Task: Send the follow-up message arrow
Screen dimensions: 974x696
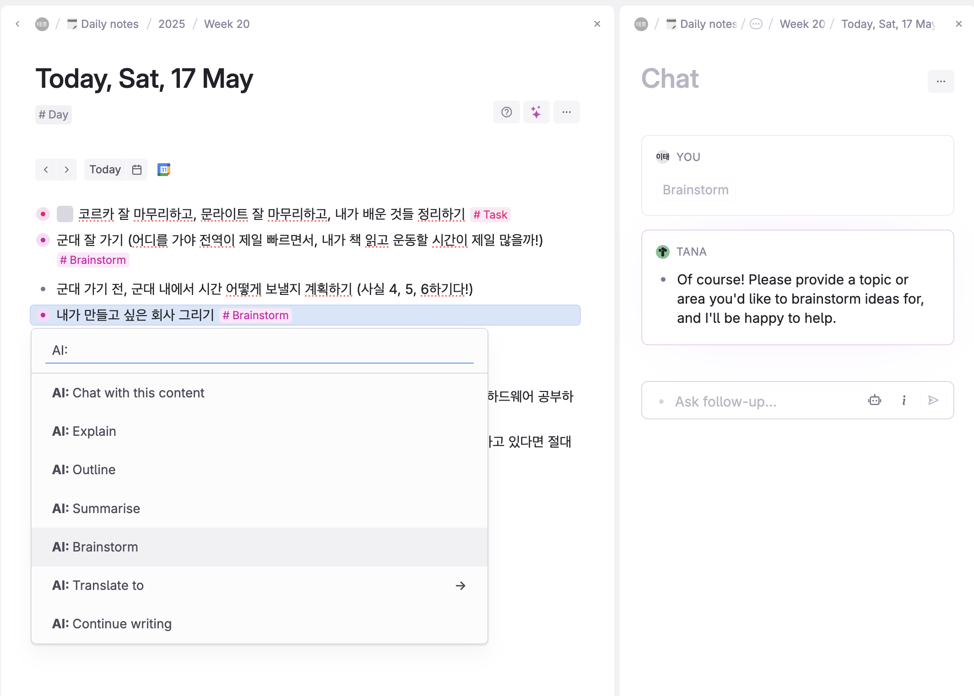Action: point(933,401)
